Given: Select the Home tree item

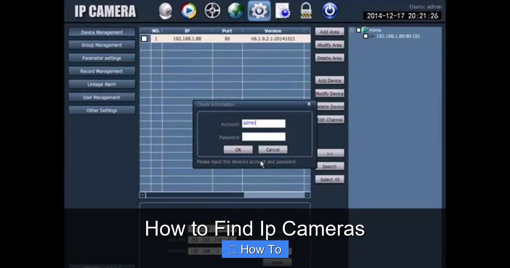Looking at the screenshot, I should [375, 30].
